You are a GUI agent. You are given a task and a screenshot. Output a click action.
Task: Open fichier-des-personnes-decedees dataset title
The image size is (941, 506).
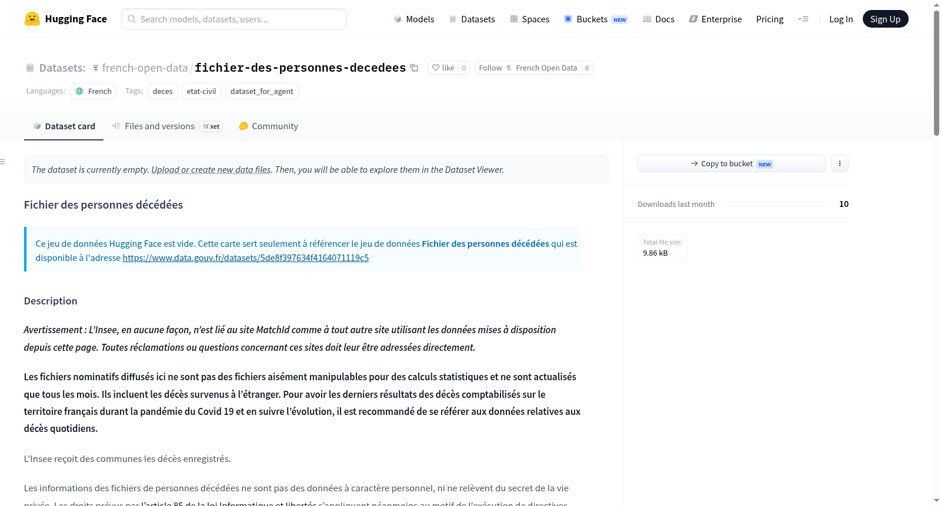click(x=300, y=68)
